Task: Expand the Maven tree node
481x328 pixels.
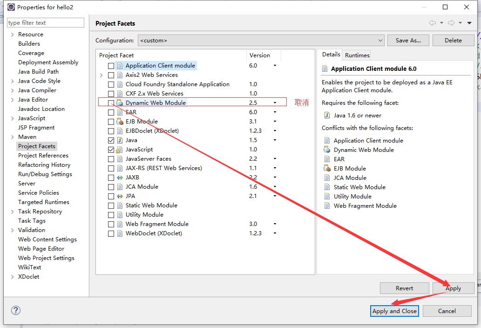Action: pos(12,137)
